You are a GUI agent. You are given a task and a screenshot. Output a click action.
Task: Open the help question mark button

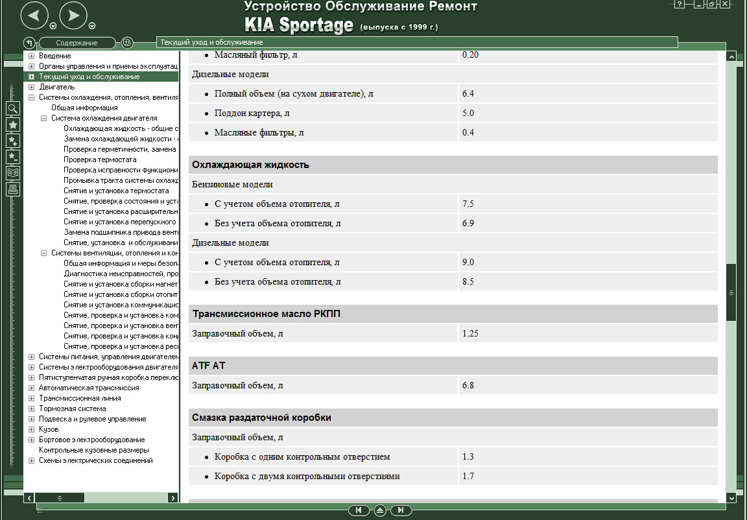click(x=680, y=4)
